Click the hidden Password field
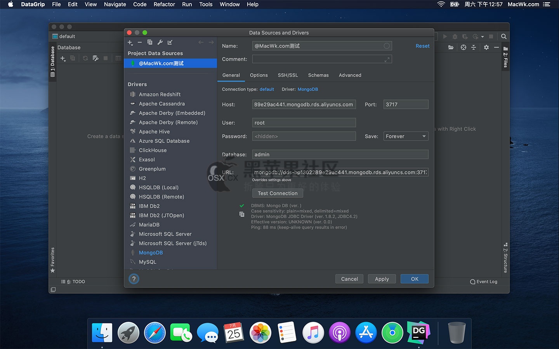 click(x=304, y=136)
